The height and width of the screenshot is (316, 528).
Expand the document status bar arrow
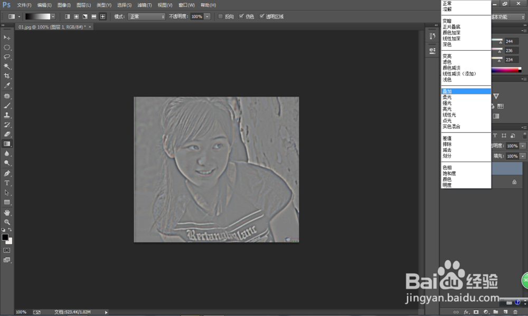(x=106, y=312)
